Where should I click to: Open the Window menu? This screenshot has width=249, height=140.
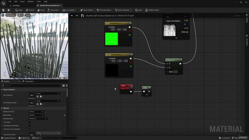pyautogui.click(x=30, y=2)
